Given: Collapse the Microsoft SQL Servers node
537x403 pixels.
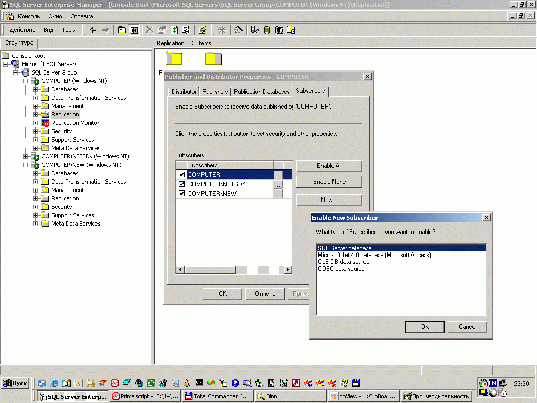Looking at the screenshot, I should (x=5, y=64).
